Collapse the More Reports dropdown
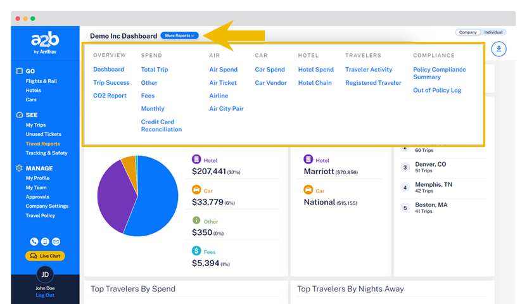Screen dimensions: 527x304 coord(179,36)
